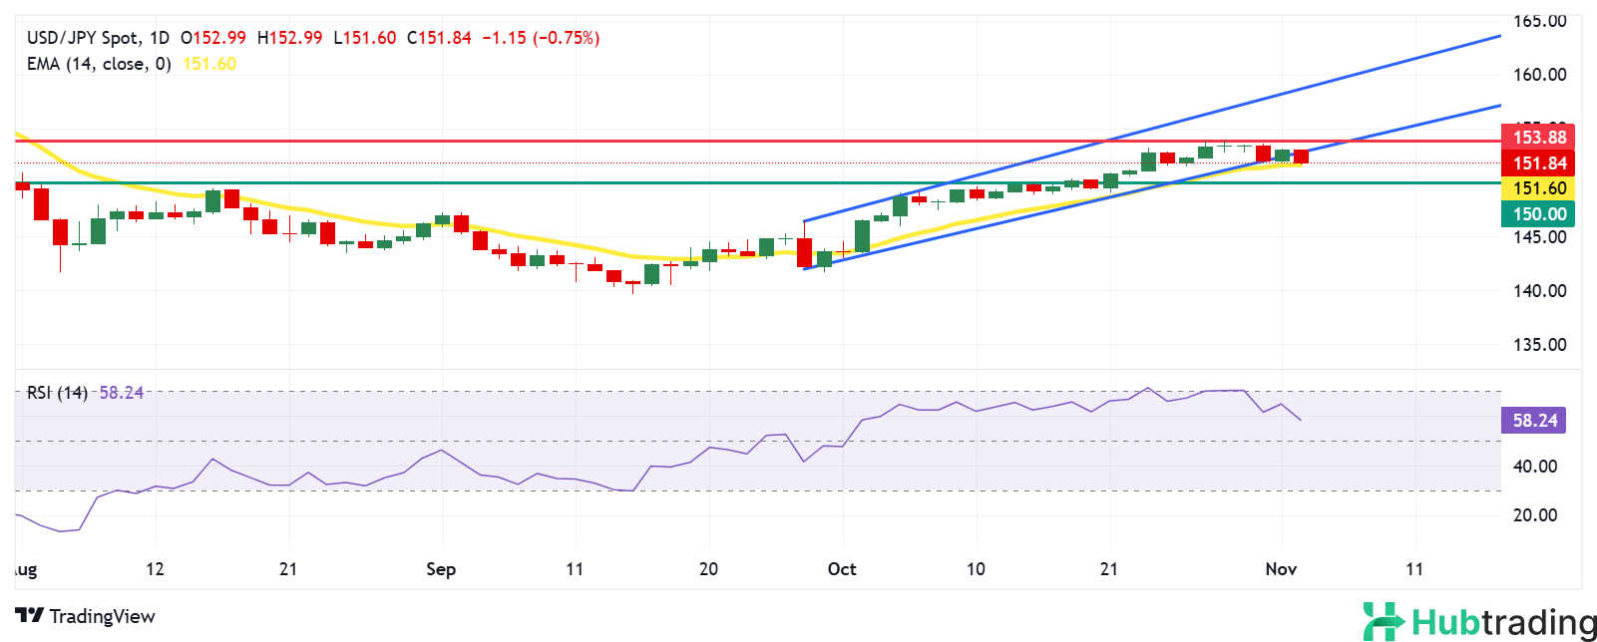
Task: Click the TradingView brand text
Action: point(102,616)
